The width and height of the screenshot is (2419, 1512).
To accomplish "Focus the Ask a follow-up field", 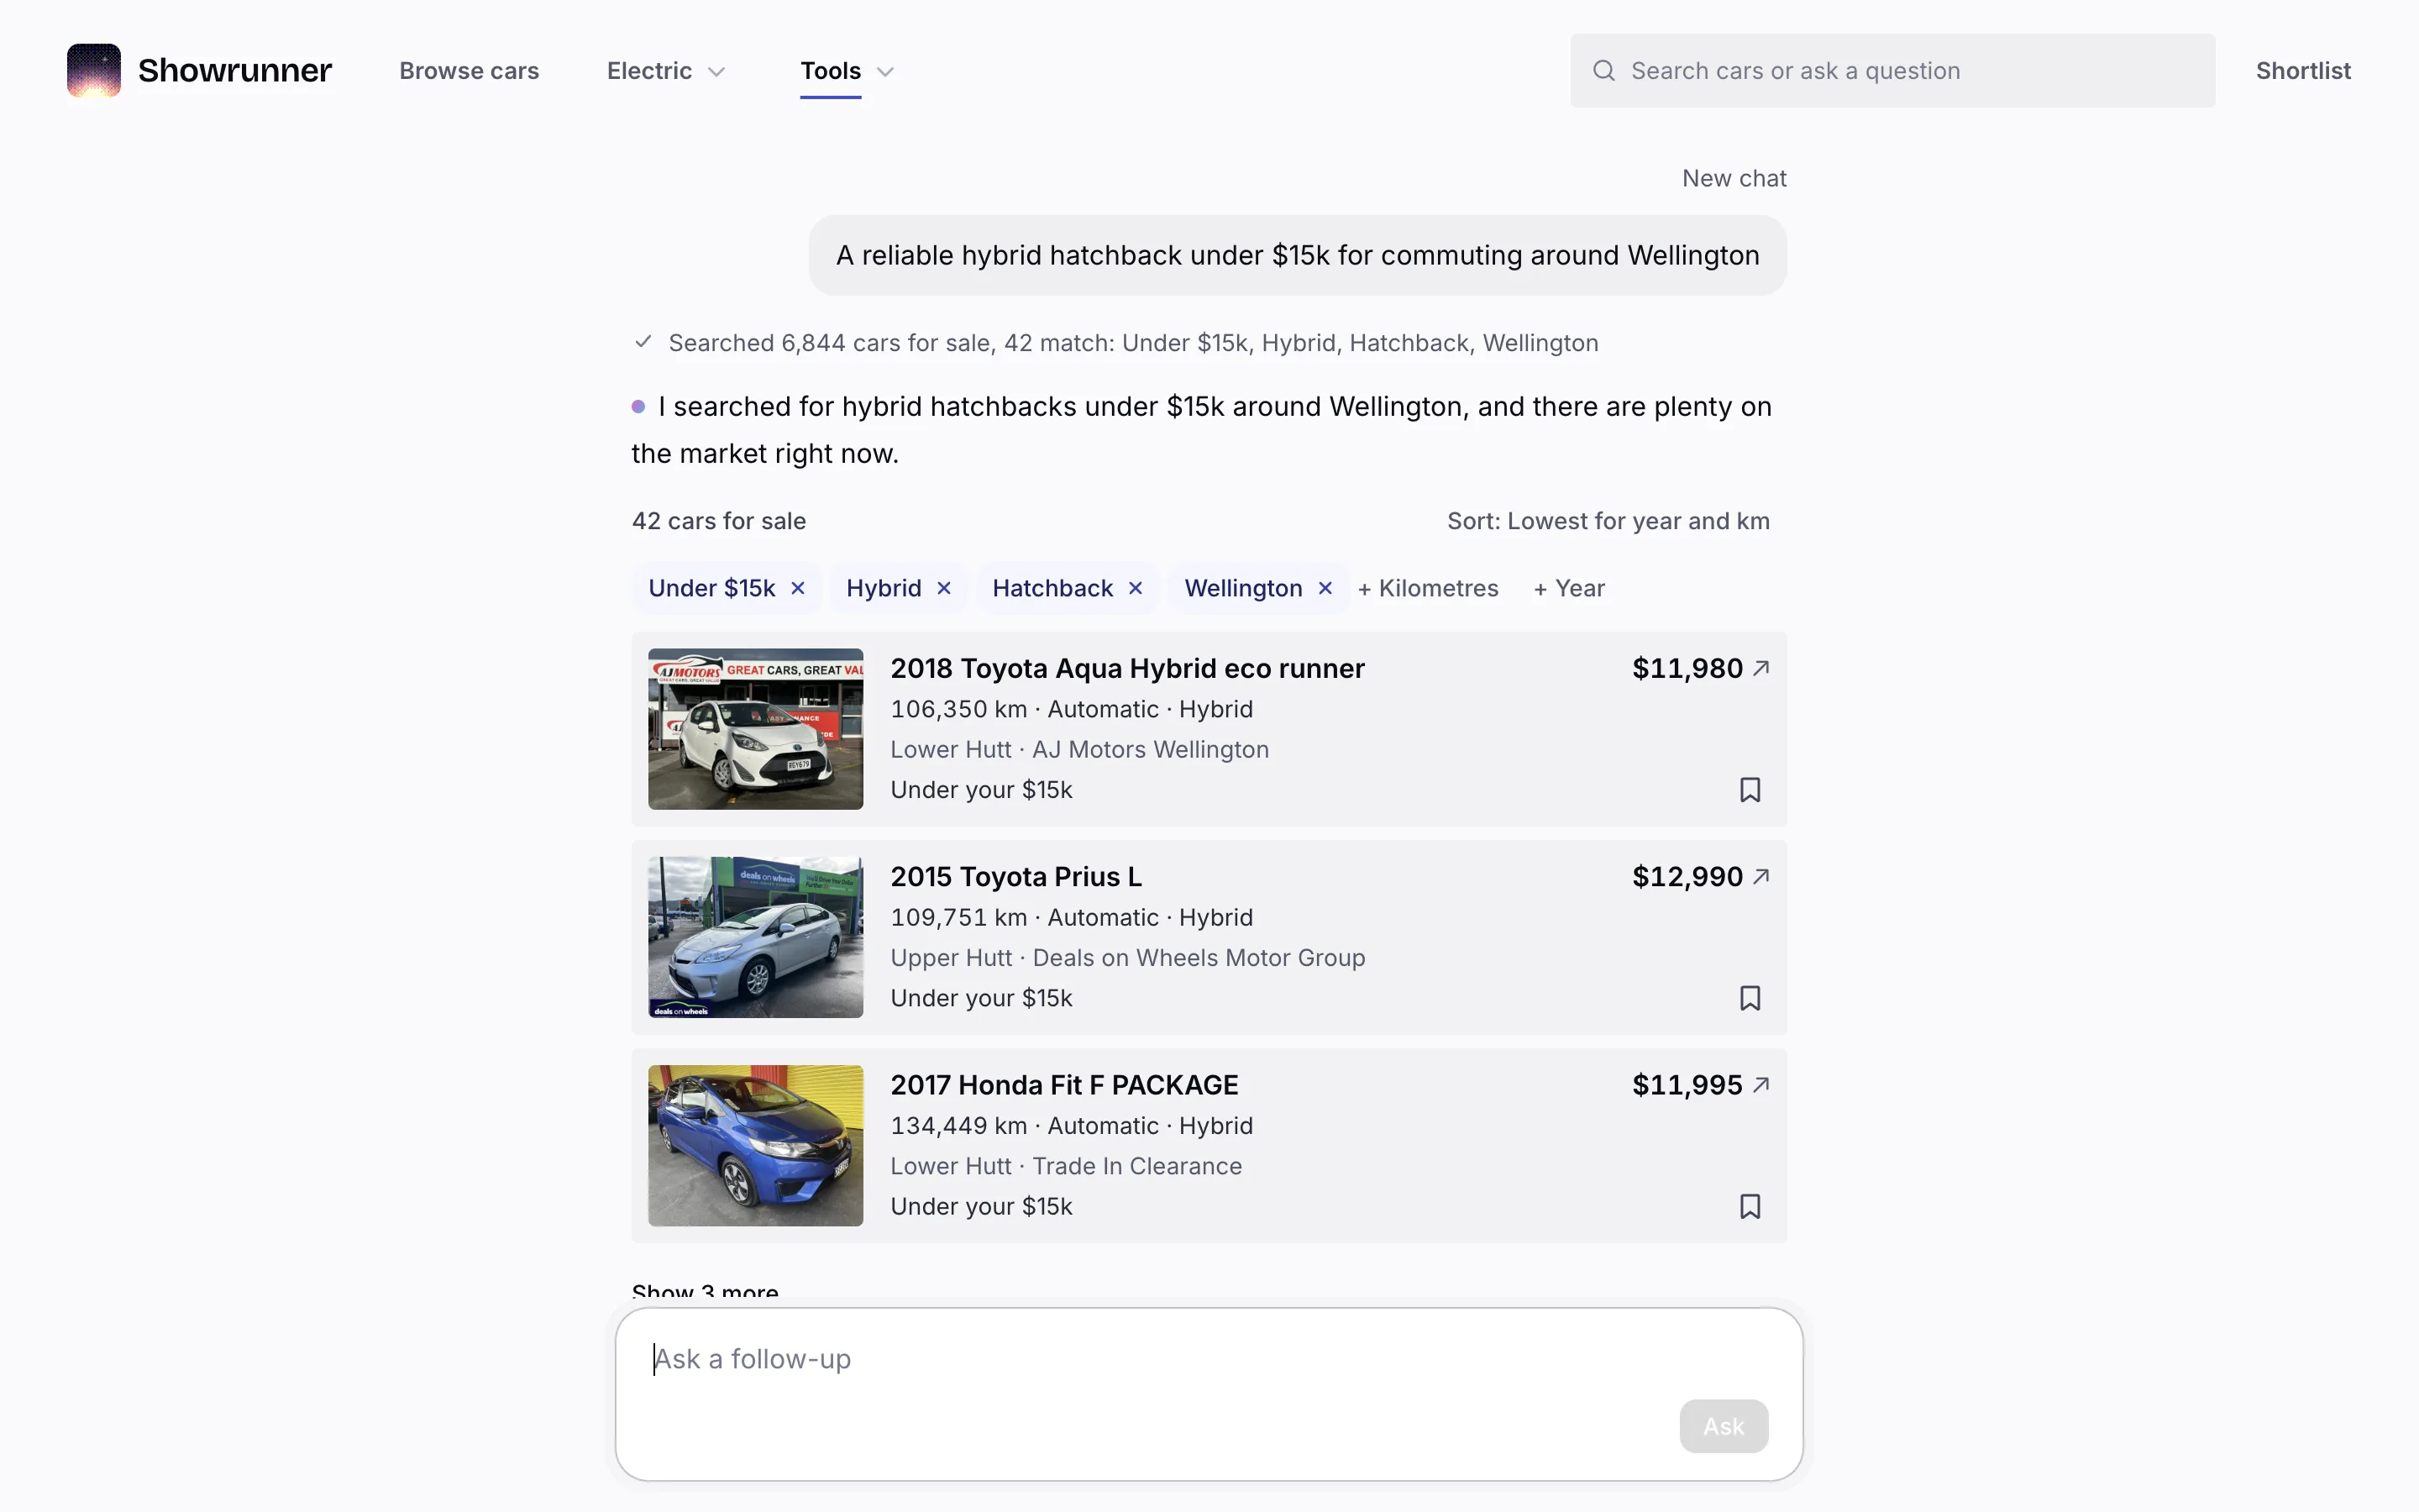I will (x=1209, y=1394).
